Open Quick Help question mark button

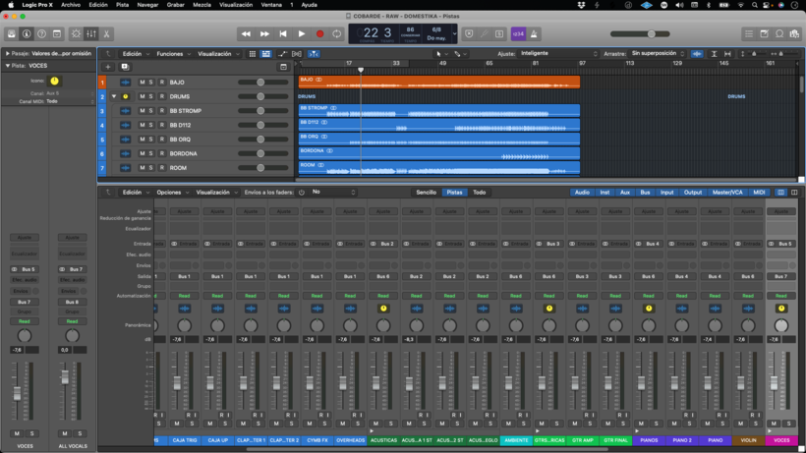(x=41, y=33)
